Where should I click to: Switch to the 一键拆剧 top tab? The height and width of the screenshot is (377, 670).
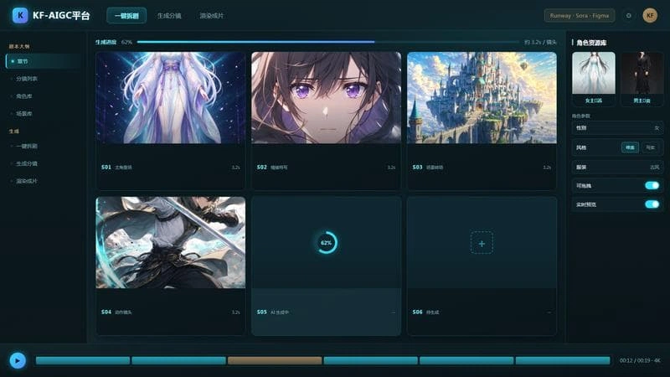point(126,16)
